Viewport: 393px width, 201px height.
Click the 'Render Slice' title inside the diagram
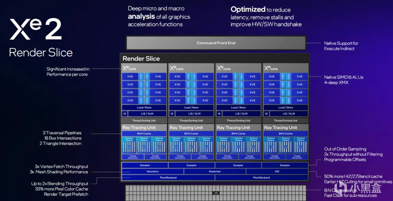click(x=141, y=59)
